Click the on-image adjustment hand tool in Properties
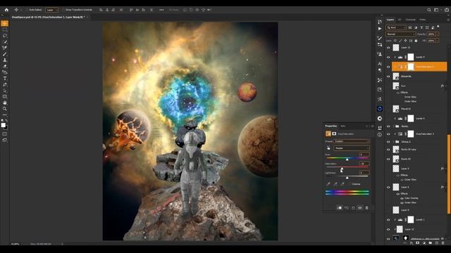The height and width of the screenshot is (253, 451). point(328,148)
